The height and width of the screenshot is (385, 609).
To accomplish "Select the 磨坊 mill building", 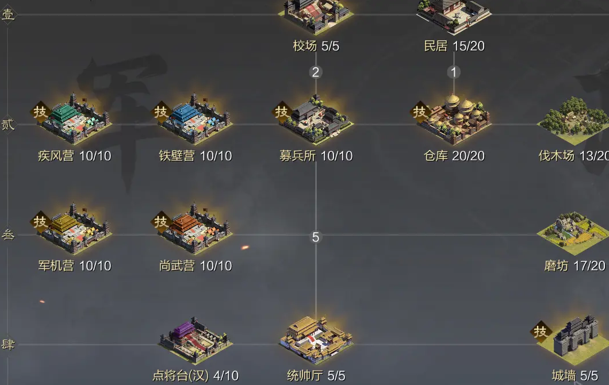I will point(574,232).
